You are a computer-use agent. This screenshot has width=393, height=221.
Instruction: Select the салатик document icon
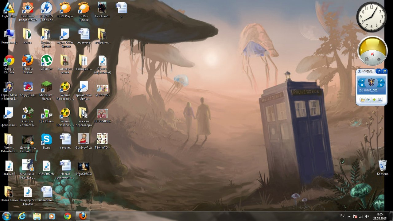(65, 142)
